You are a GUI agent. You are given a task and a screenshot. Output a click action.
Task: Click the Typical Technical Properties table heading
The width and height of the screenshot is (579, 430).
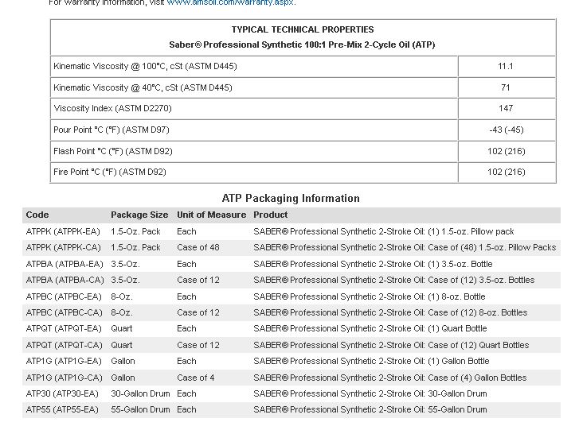pos(303,29)
